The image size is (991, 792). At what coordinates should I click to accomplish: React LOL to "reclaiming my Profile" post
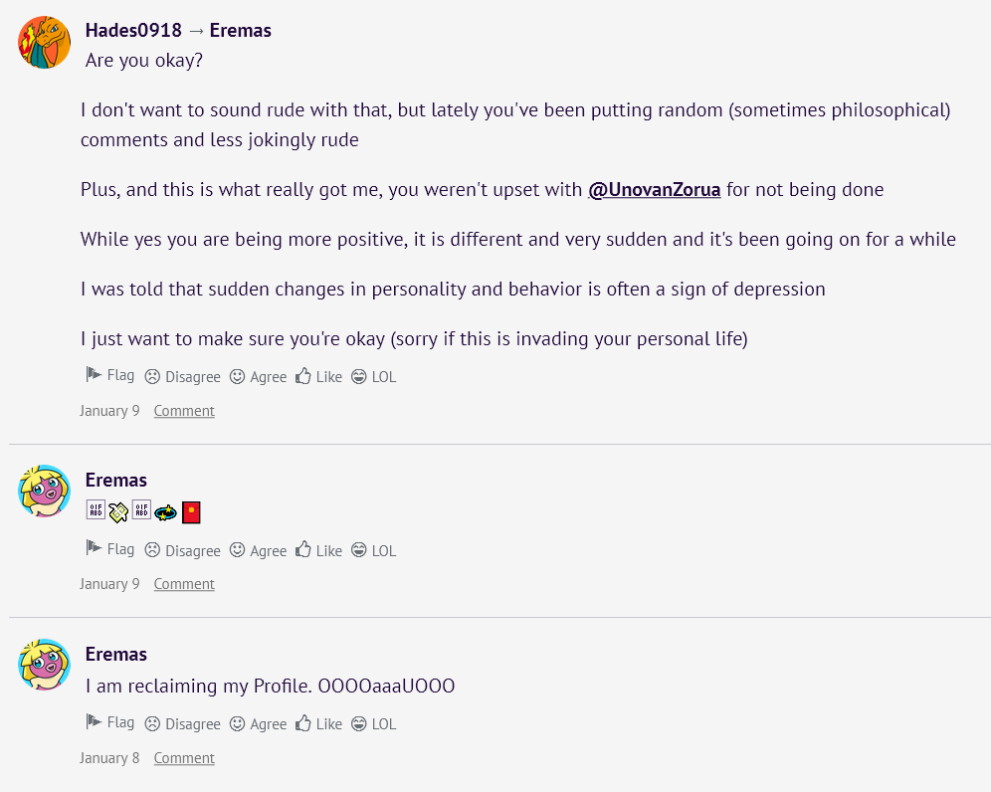[373, 724]
